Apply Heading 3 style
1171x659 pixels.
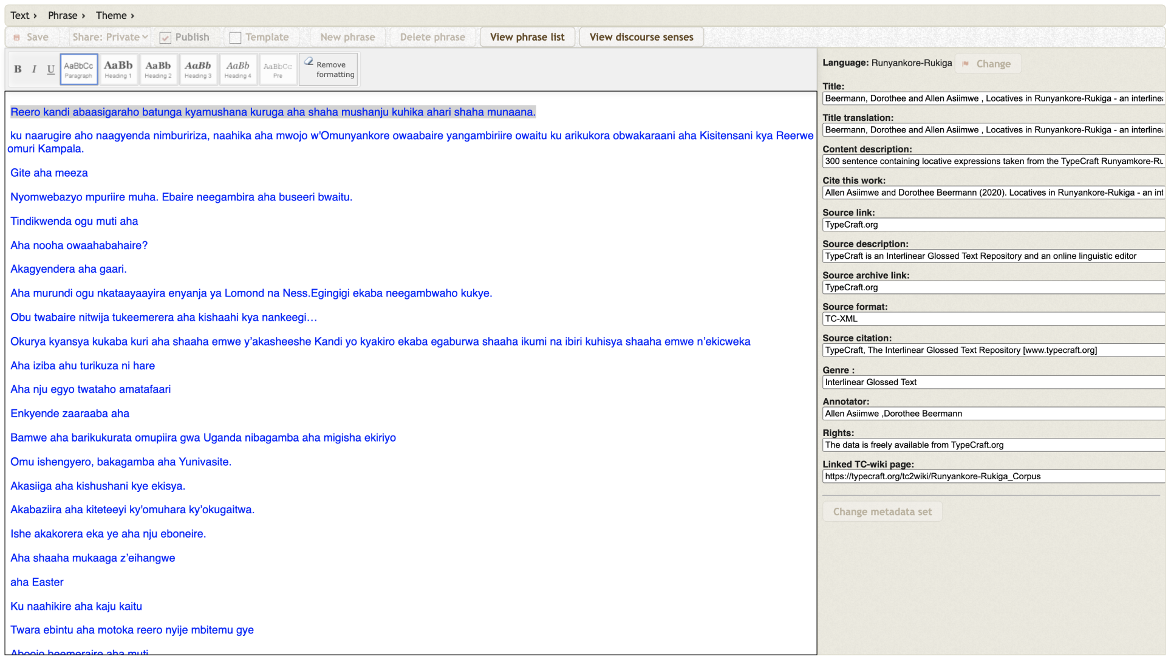point(198,69)
